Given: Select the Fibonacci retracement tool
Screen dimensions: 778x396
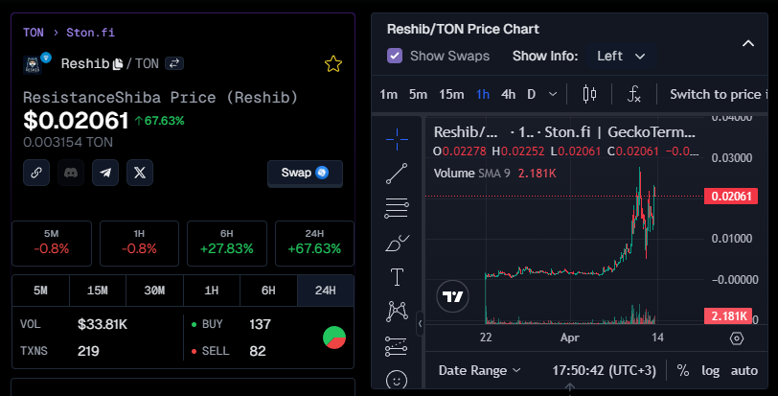Looking at the screenshot, I should pyautogui.click(x=397, y=208).
